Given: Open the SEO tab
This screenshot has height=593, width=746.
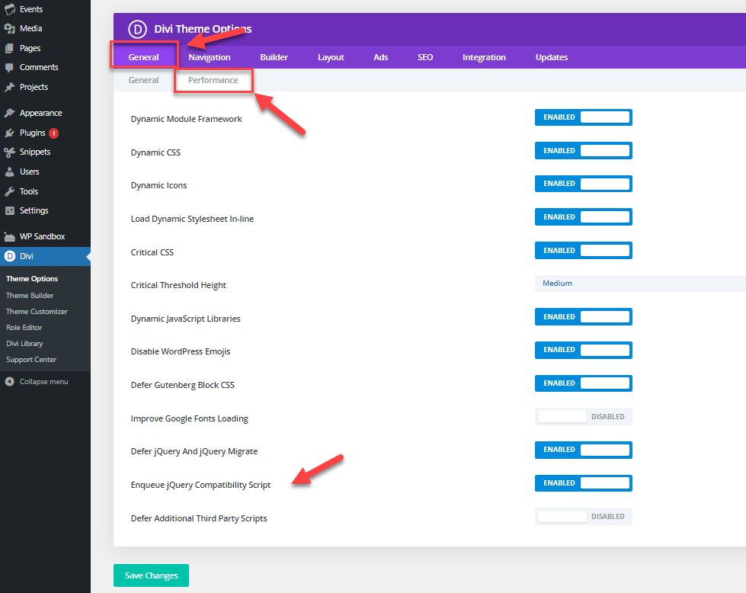Looking at the screenshot, I should click(425, 57).
